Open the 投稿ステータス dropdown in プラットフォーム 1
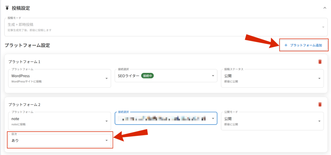The height and width of the screenshot is (155, 331). coord(272,78)
